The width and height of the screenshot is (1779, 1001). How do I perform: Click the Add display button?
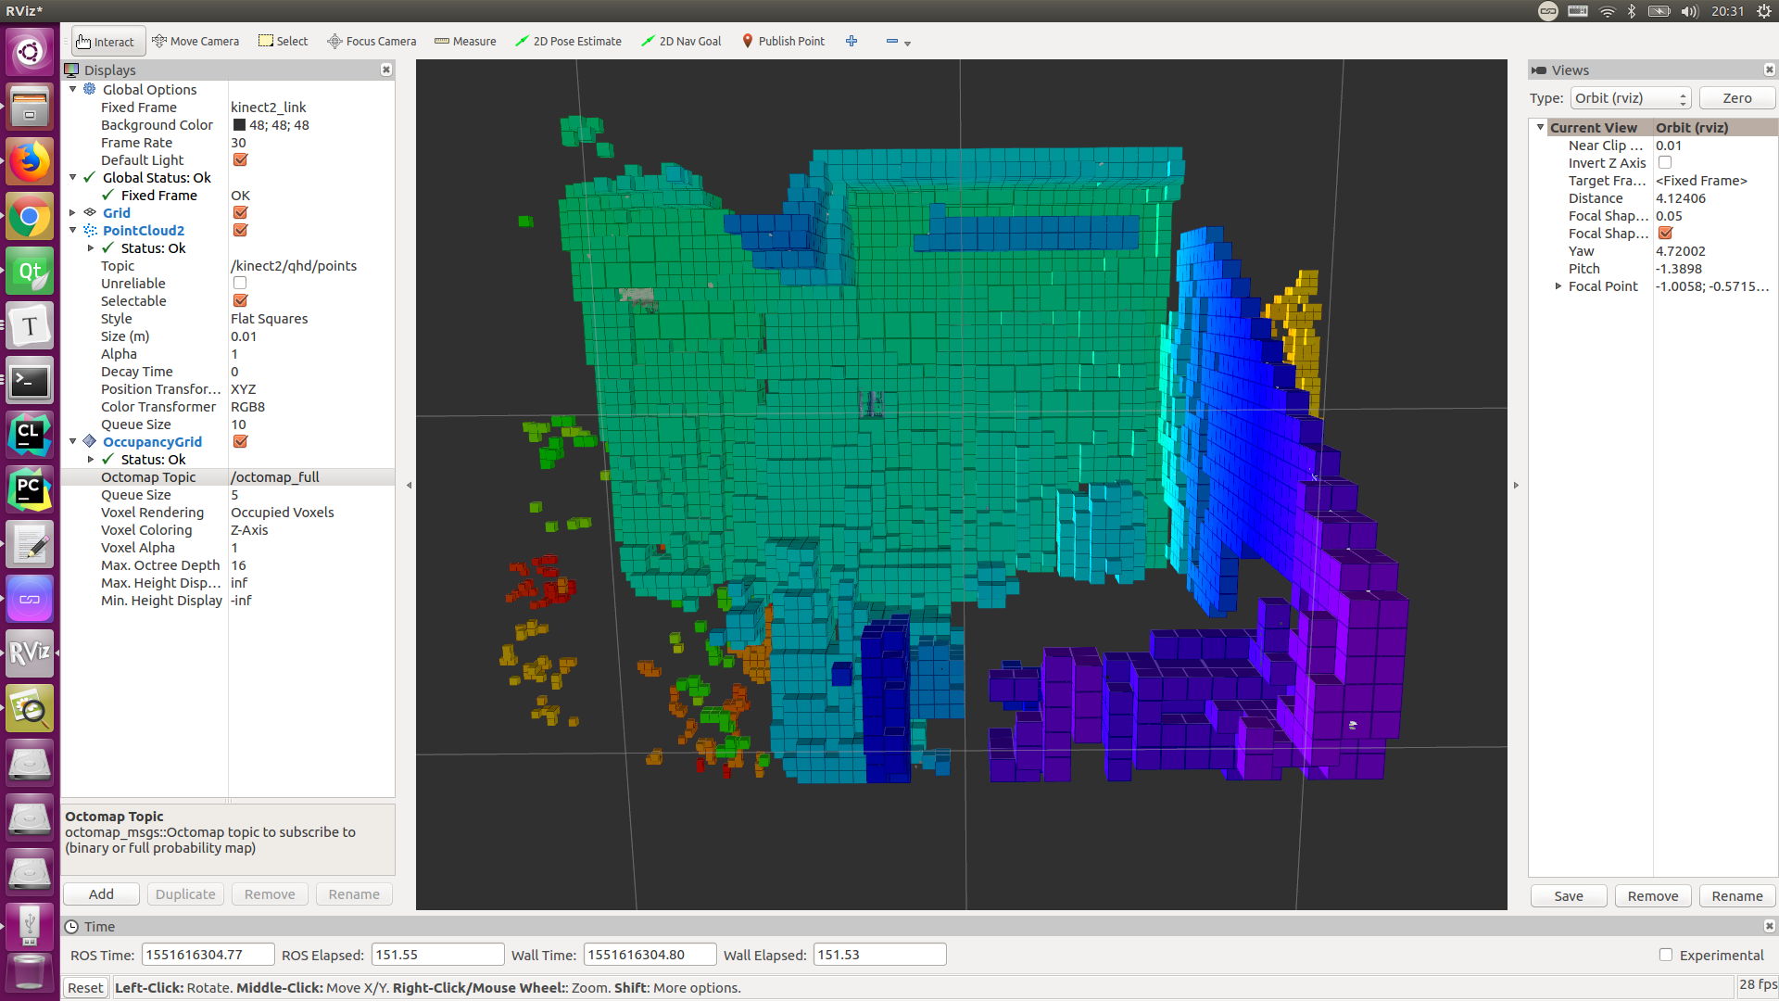click(x=101, y=894)
